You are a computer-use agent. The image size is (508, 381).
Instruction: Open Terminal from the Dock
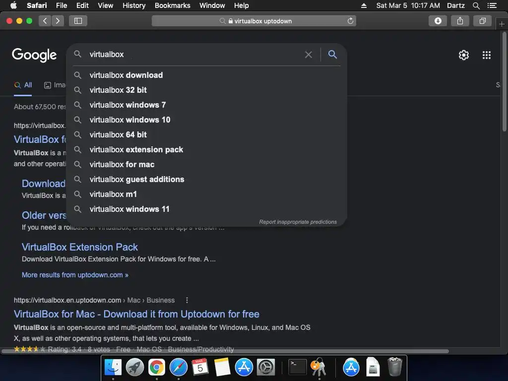298,368
